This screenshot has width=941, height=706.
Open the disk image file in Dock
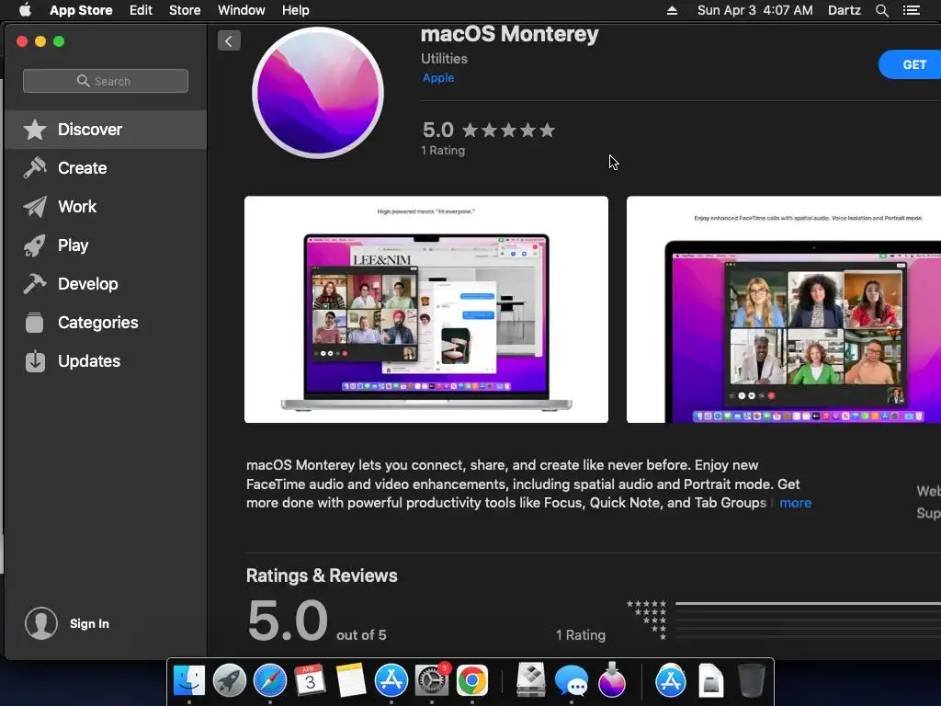point(710,680)
